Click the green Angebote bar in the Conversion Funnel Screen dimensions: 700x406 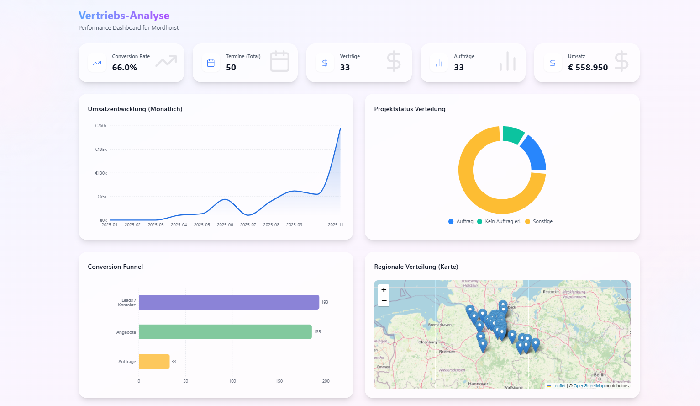pyautogui.click(x=225, y=331)
